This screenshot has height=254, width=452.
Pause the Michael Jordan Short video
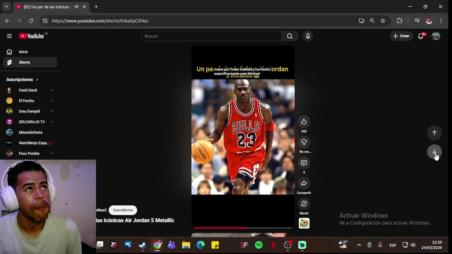click(x=243, y=137)
